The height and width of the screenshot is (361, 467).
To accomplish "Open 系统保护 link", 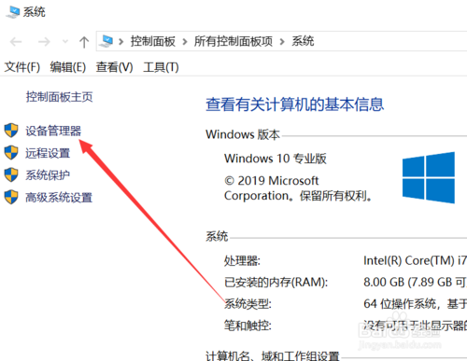I will point(48,175).
